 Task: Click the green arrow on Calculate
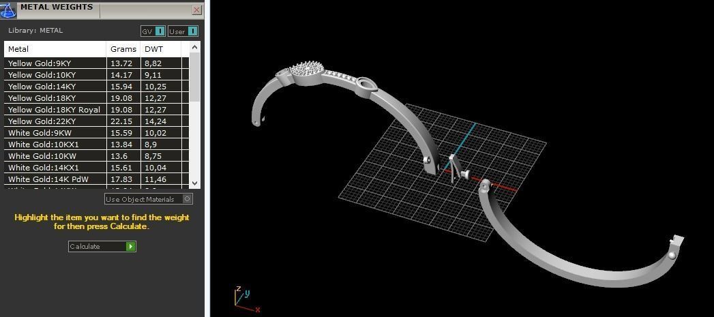pos(131,246)
